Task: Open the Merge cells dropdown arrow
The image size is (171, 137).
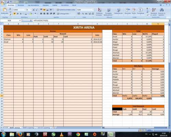Action: [x=70, y=14]
